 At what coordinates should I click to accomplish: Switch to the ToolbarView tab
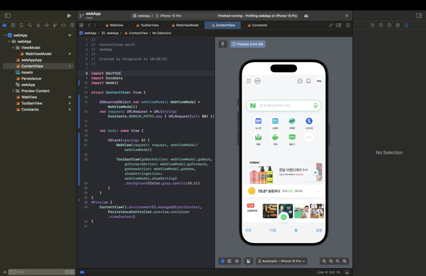147,25
